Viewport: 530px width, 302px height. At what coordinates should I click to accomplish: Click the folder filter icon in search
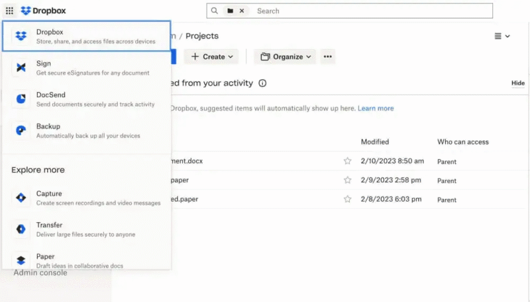tap(230, 11)
